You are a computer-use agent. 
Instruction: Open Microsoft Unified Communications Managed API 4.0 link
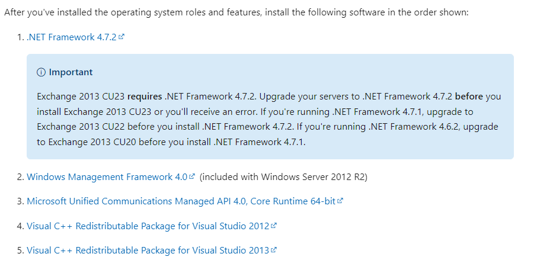(181, 201)
